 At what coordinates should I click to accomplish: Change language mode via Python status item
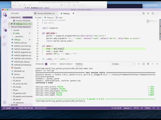click(148, 108)
